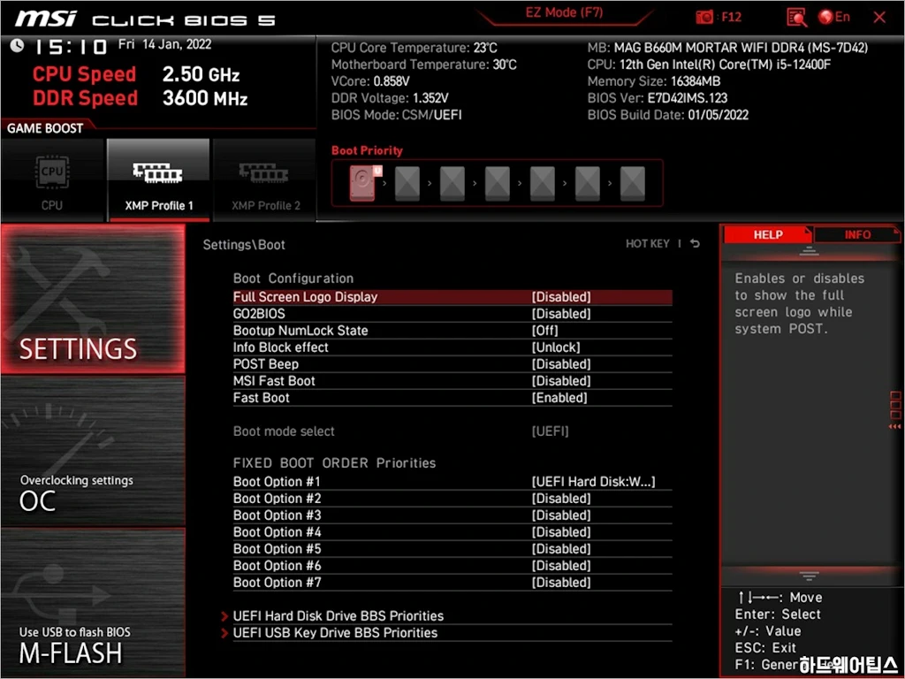Click the F12 screenshot camera icon
Screen dimensions: 905x679
pos(704,18)
